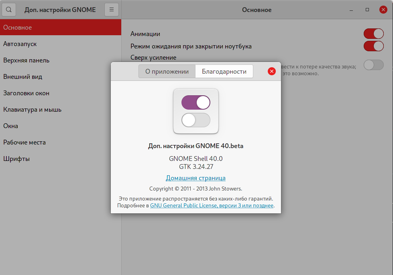Open the Автозапуск section

point(61,44)
